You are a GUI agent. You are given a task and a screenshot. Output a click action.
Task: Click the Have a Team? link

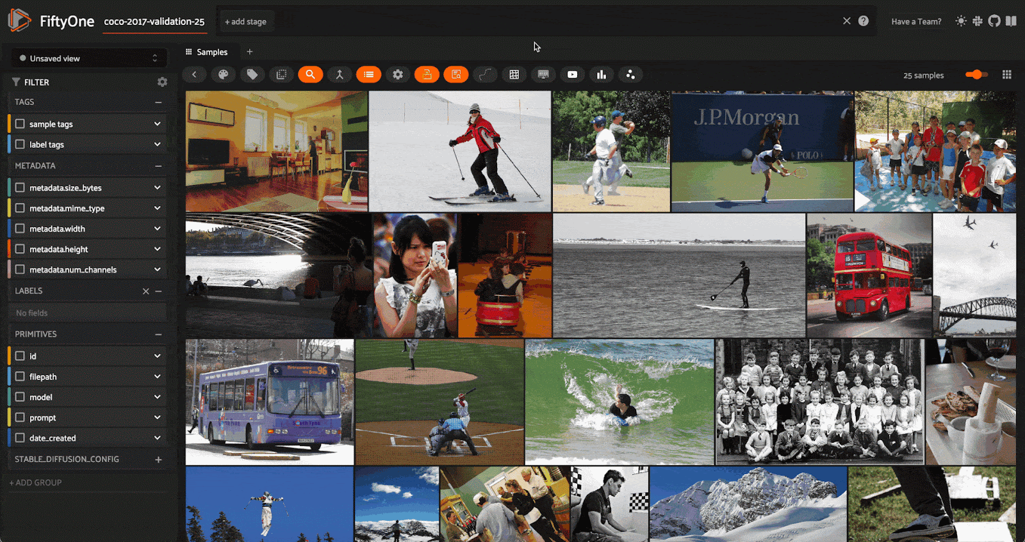coord(916,22)
